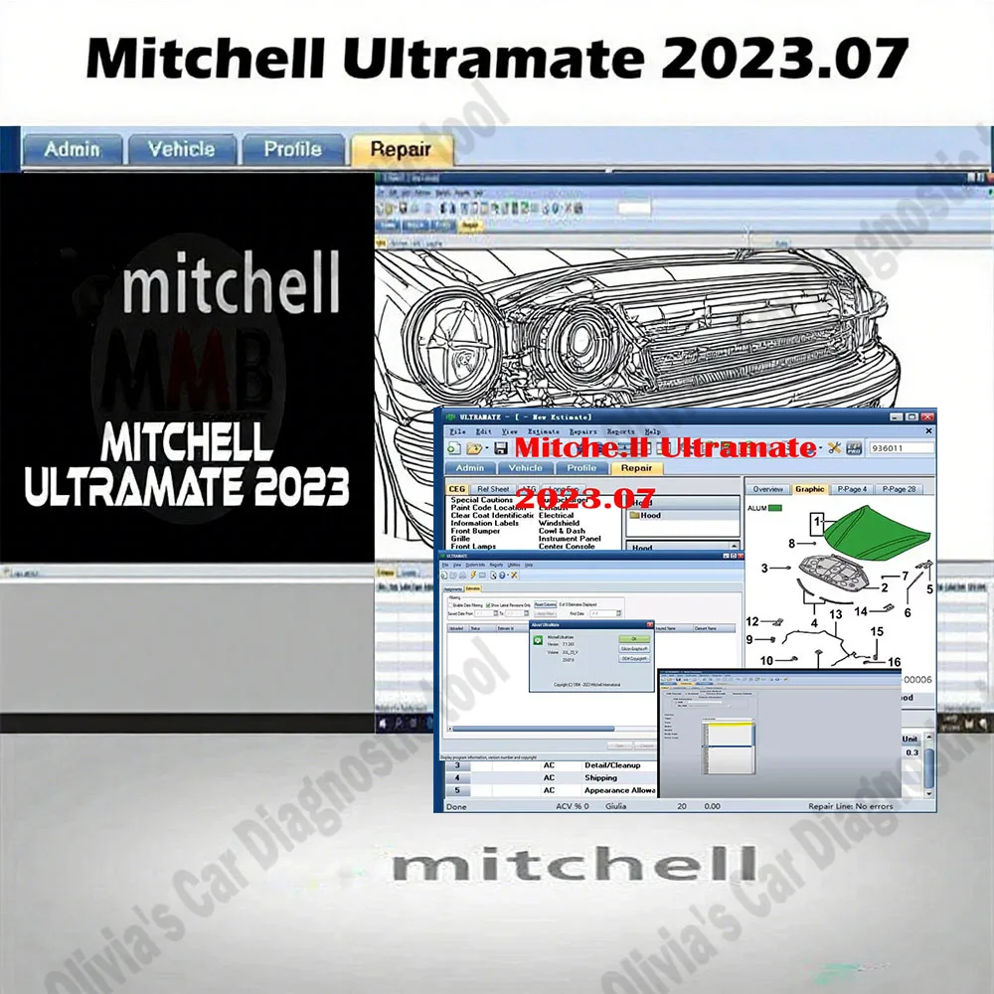The width and height of the screenshot is (994, 994).
Task: Click the lightning bolt icon in the dialog toolbar
Action: point(472,576)
